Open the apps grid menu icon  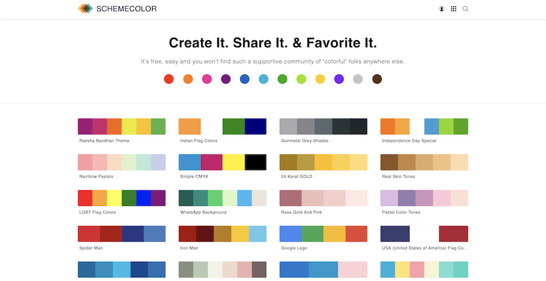tap(454, 9)
